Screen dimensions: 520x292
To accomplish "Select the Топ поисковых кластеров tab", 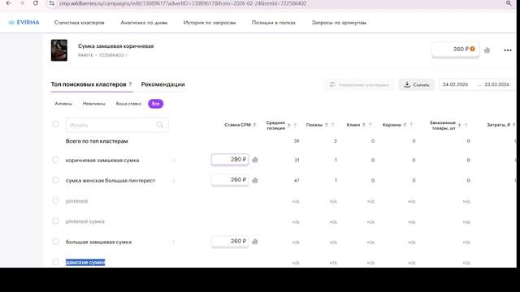I will pyautogui.click(x=89, y=84).
